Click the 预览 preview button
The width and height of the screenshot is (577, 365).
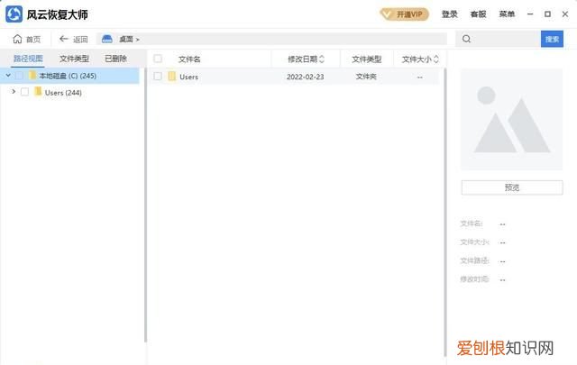[x=512, y=187]
